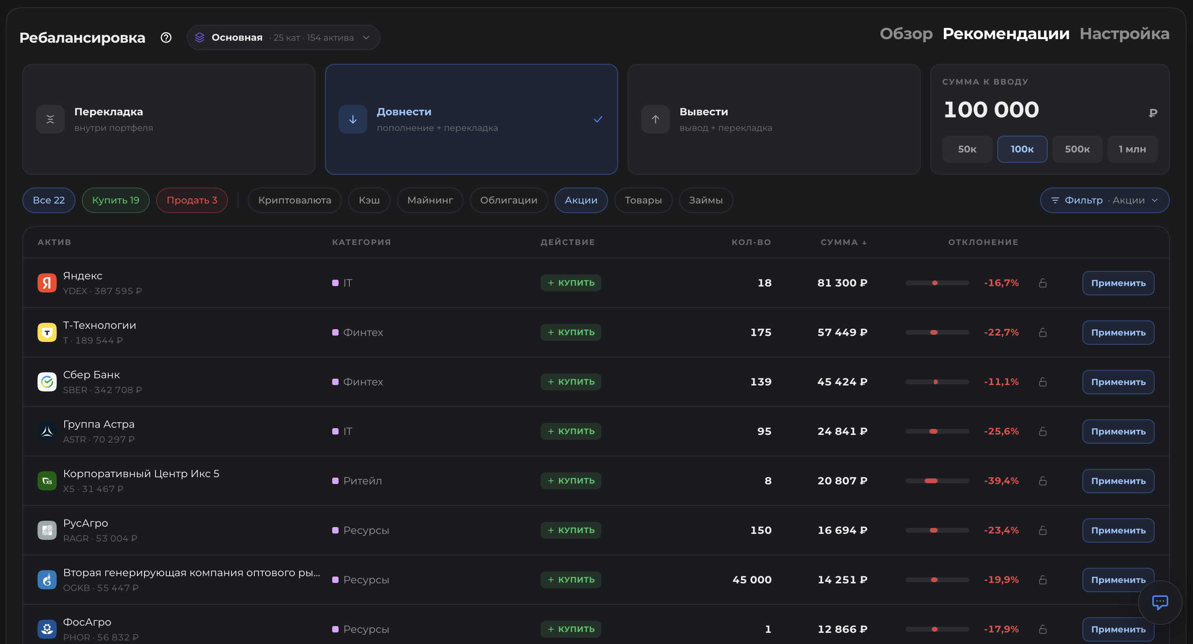The image size is (1193, 644).
Task: Filter by Все 22
Action: tap(49, 200)
